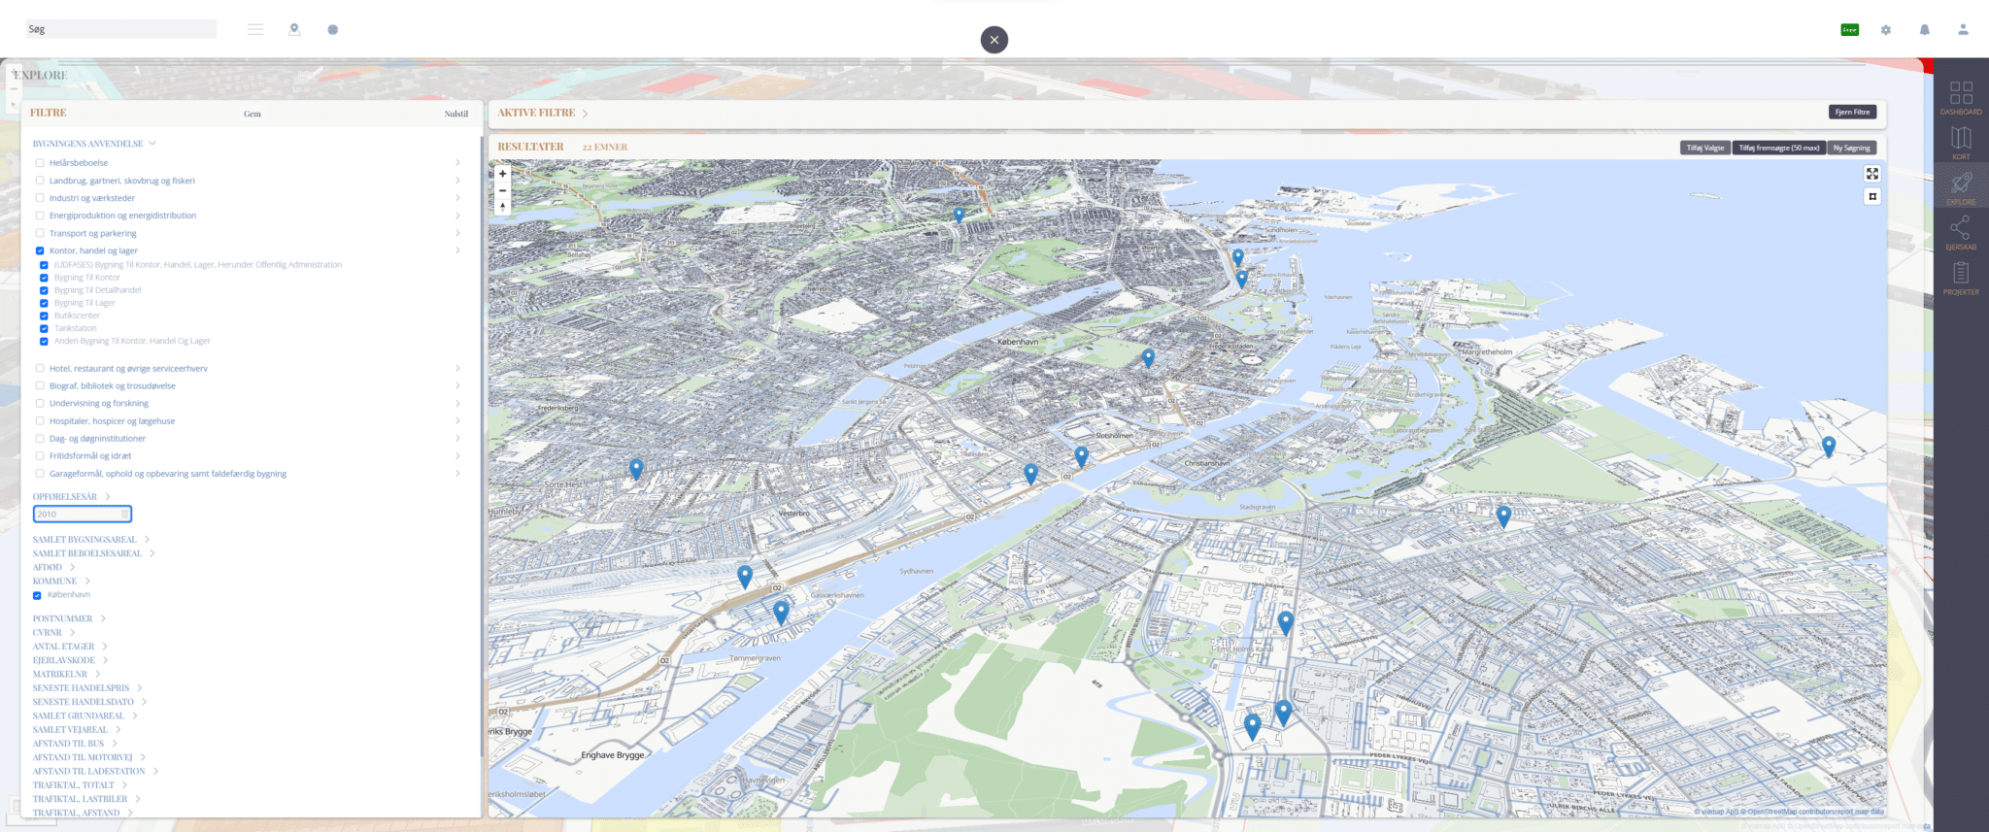Select the map pin near Holms Kanal
The image size is (1989, 832).
coord(1286,622)
